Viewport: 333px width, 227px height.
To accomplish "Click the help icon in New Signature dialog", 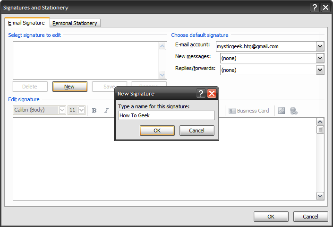I will coord(201,93).
